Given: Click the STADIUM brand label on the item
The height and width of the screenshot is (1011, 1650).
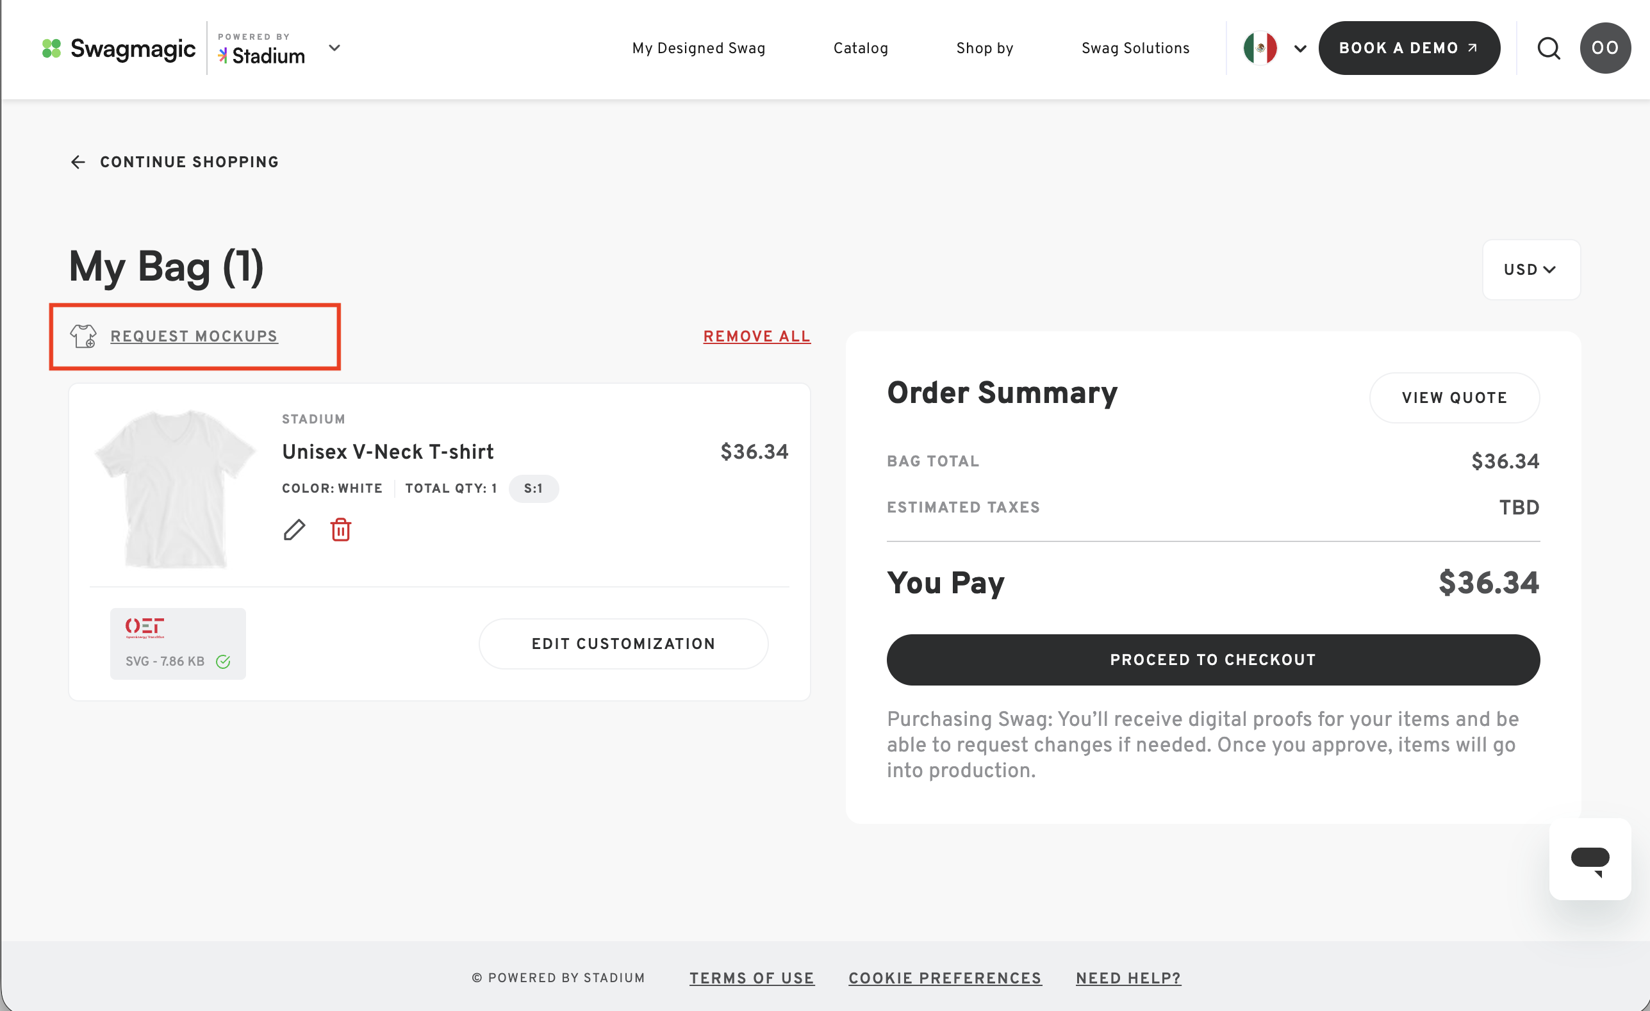Looking at the screenshot, I should [313, 419].
